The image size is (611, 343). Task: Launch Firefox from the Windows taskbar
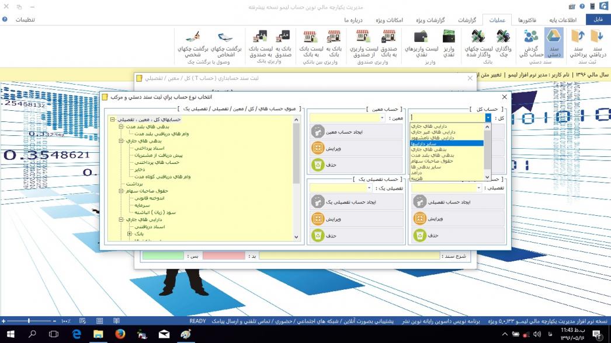[120, 334]
